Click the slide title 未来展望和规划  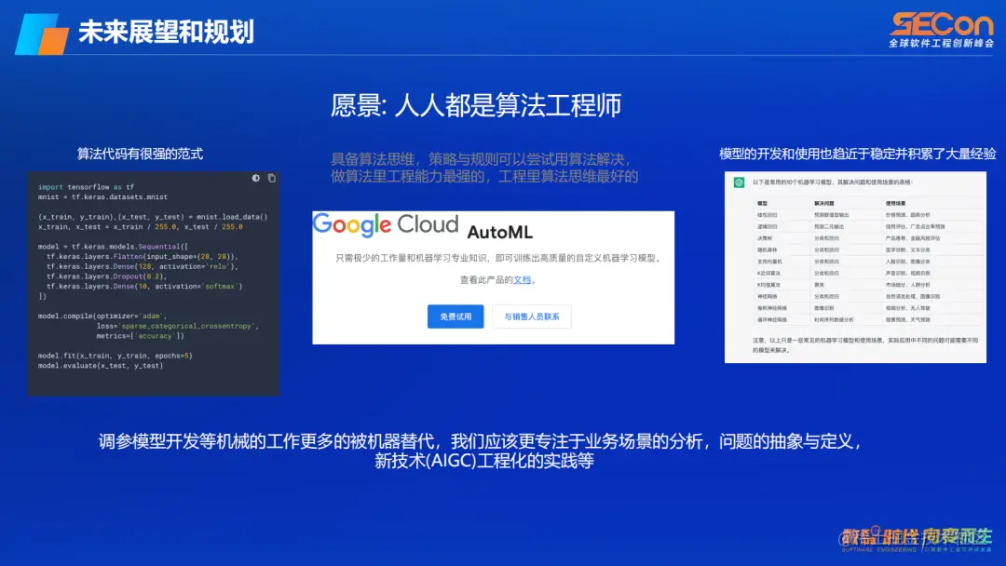pos(166,32)
